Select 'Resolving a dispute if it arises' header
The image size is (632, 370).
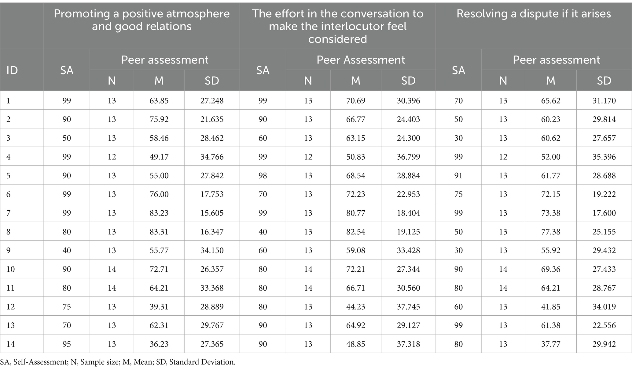point(534,14)
